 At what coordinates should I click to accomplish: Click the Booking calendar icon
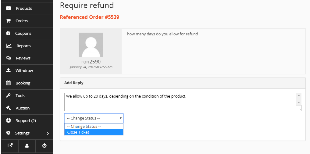[8, 83]
